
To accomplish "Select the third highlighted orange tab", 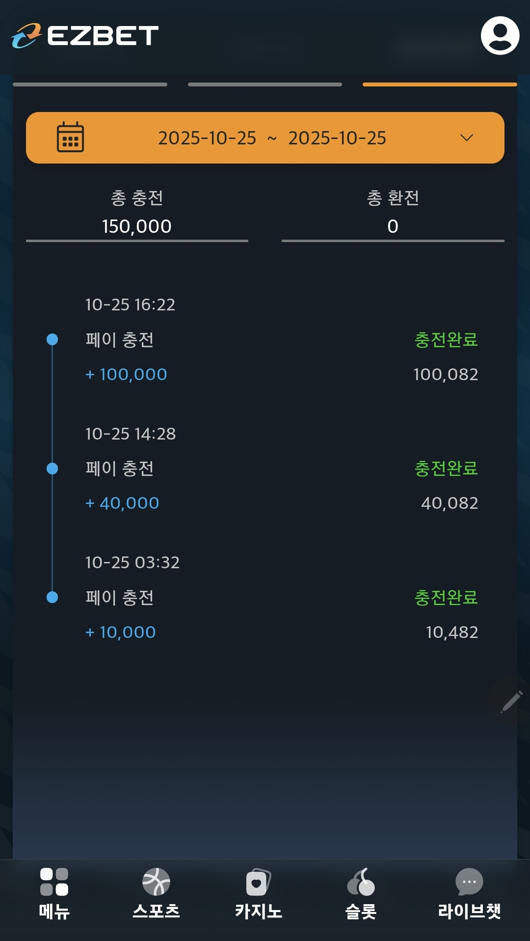I will (440, 84).
